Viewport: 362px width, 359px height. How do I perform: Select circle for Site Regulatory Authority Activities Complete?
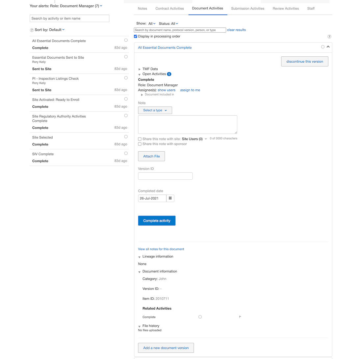[x=126, y=115]
